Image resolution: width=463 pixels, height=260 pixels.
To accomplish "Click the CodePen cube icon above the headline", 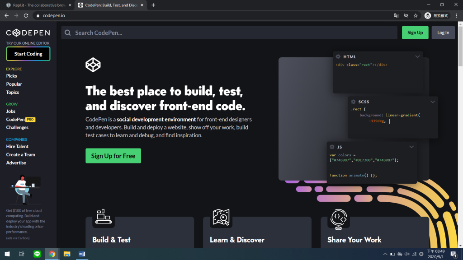I will pos(93,65).
